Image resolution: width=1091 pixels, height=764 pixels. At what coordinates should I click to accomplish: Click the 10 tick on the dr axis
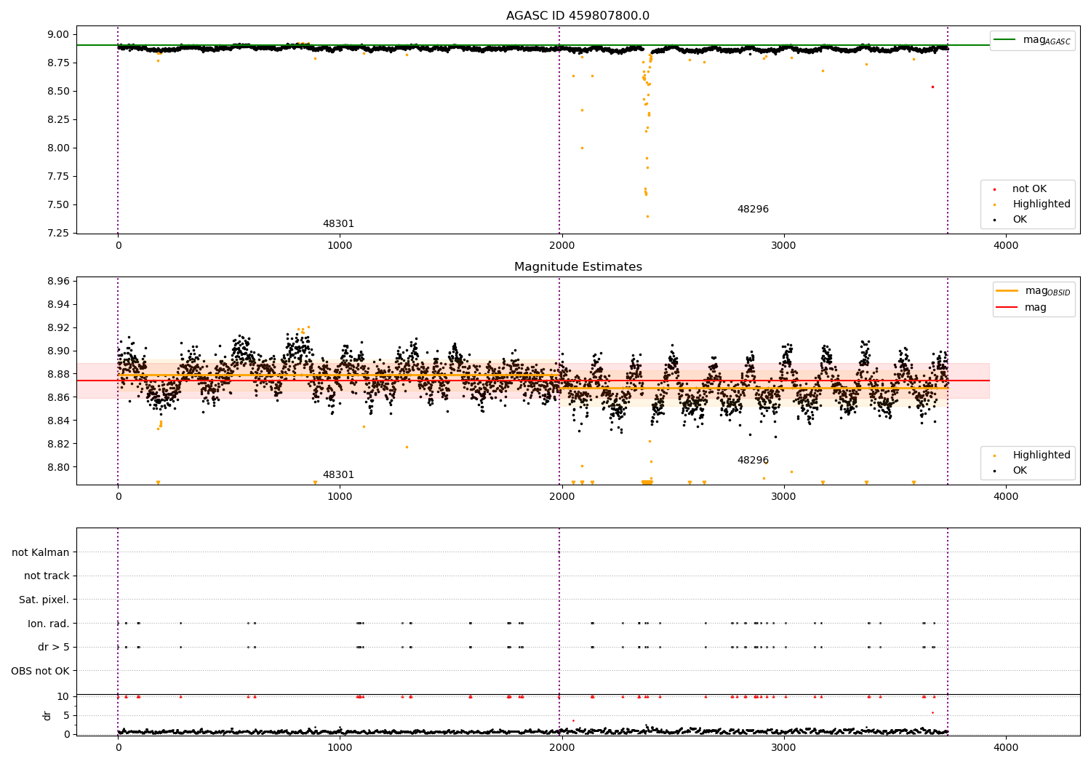tap(63, 696)
